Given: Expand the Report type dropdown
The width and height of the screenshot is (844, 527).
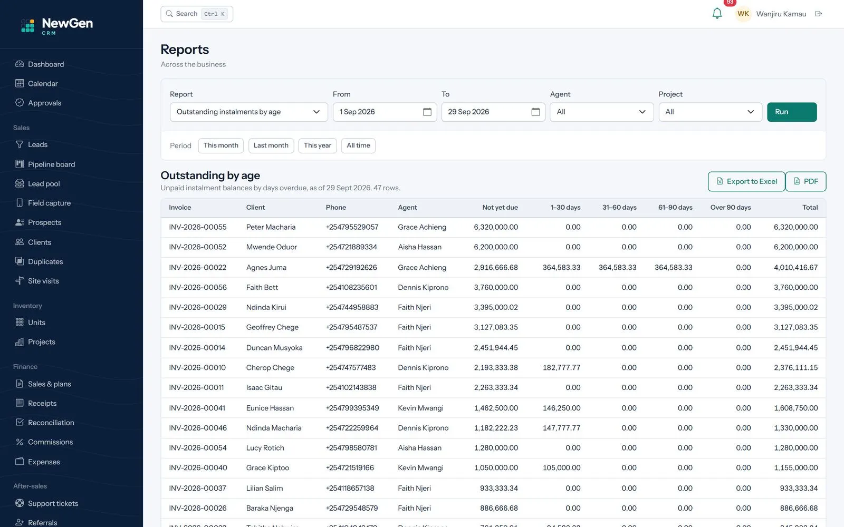Looking at the screenshot, I should [x=249, y=112].
